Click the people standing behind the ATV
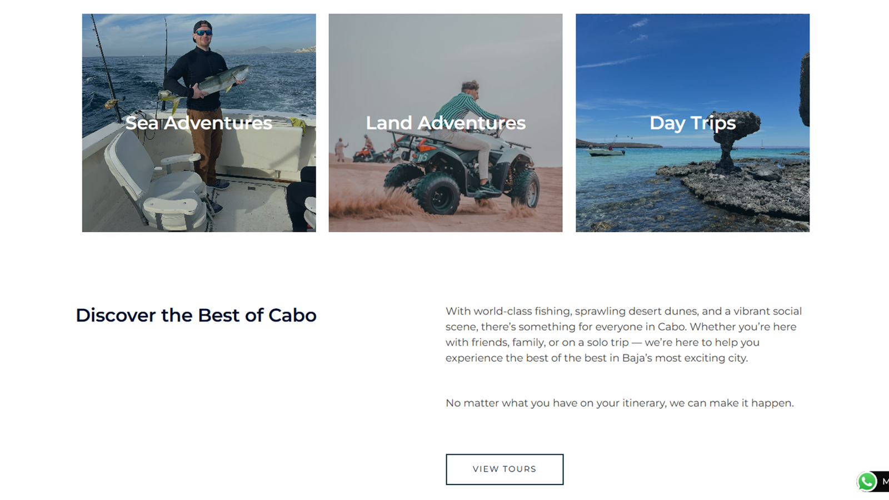The width and height of the screenshot is (889, 500). click(340, 149)
